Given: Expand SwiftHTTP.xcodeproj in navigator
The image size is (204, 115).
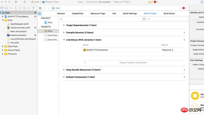Looking at the screenshot, I should (x=3, y=17).
